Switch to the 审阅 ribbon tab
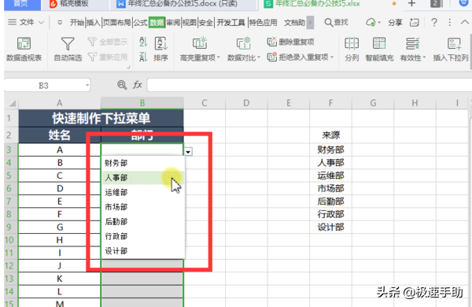This screenshot has height=307, width=472. click(173, 22)
